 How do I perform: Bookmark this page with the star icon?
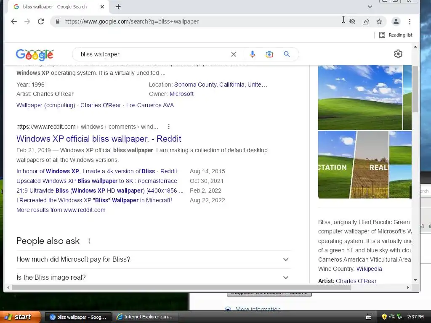point(379,21)
